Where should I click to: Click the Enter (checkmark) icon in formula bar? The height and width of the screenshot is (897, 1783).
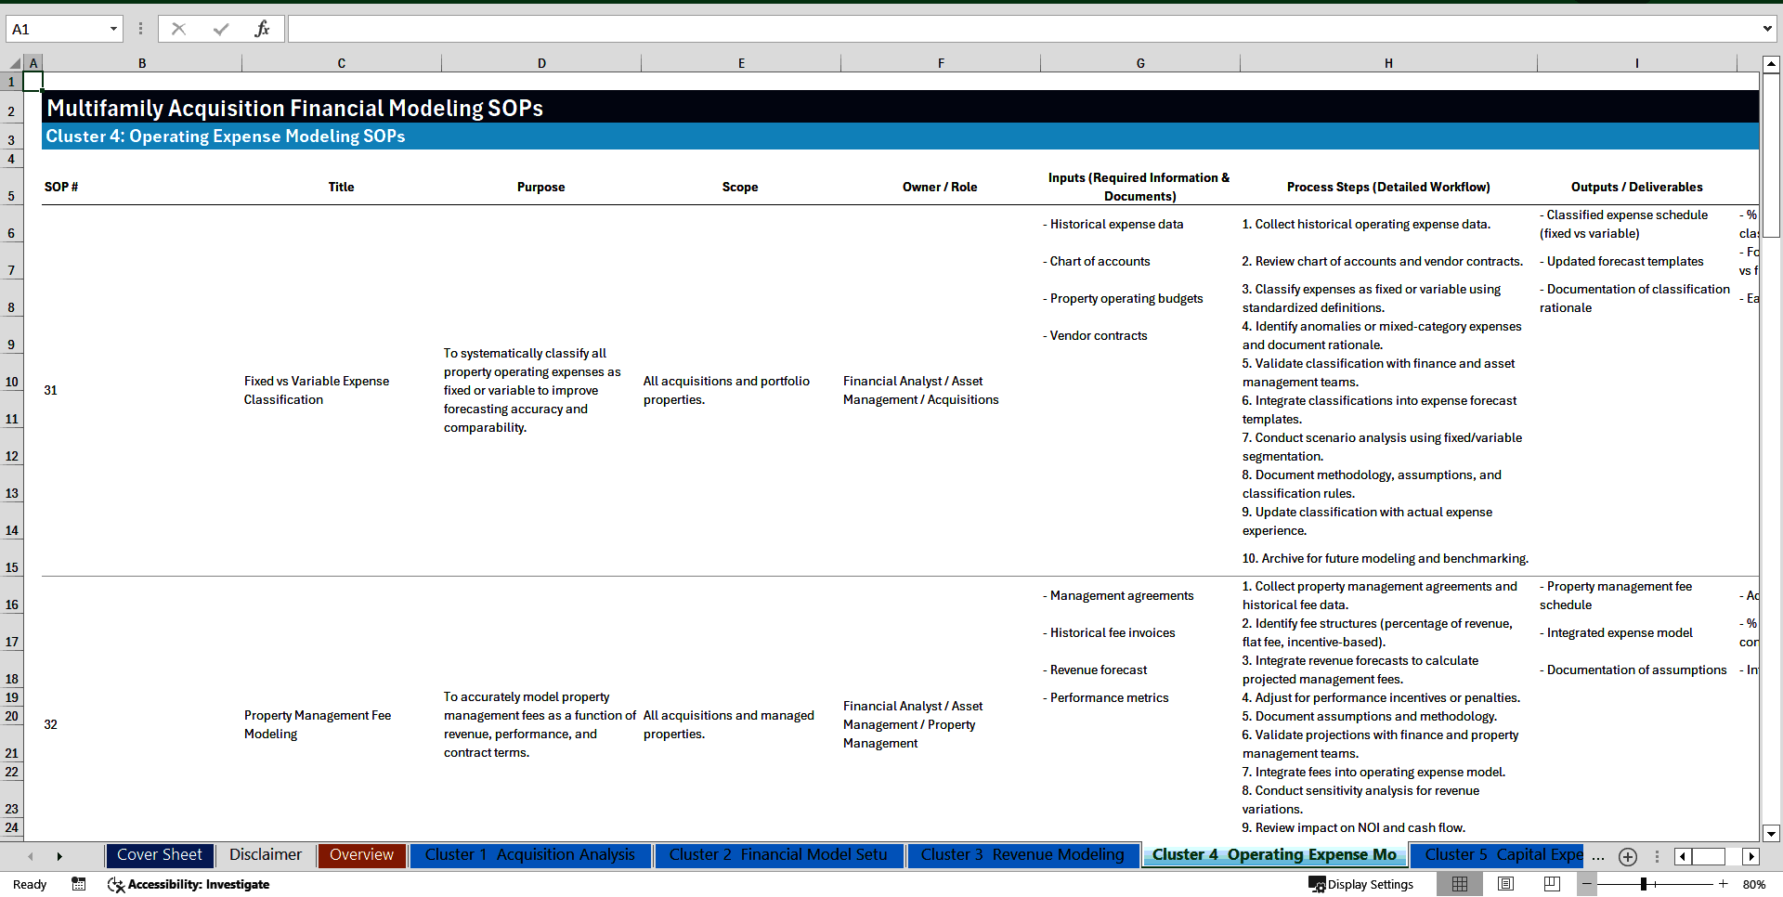pyautogui.click(x=220, y=28)
